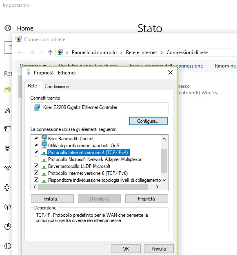This screenshot has width=237, height=255.
Task: Open the Proxy globe icon in sidebar
Action: [8, 246]
